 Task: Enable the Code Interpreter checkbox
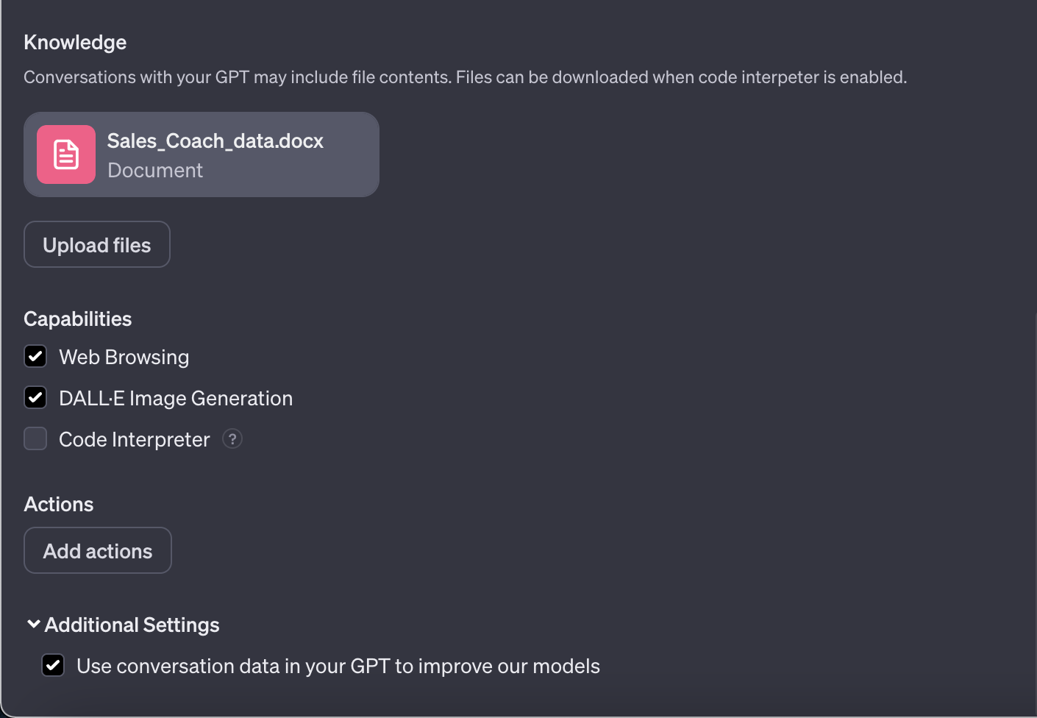pyautogui.click(x=35, y=439)
